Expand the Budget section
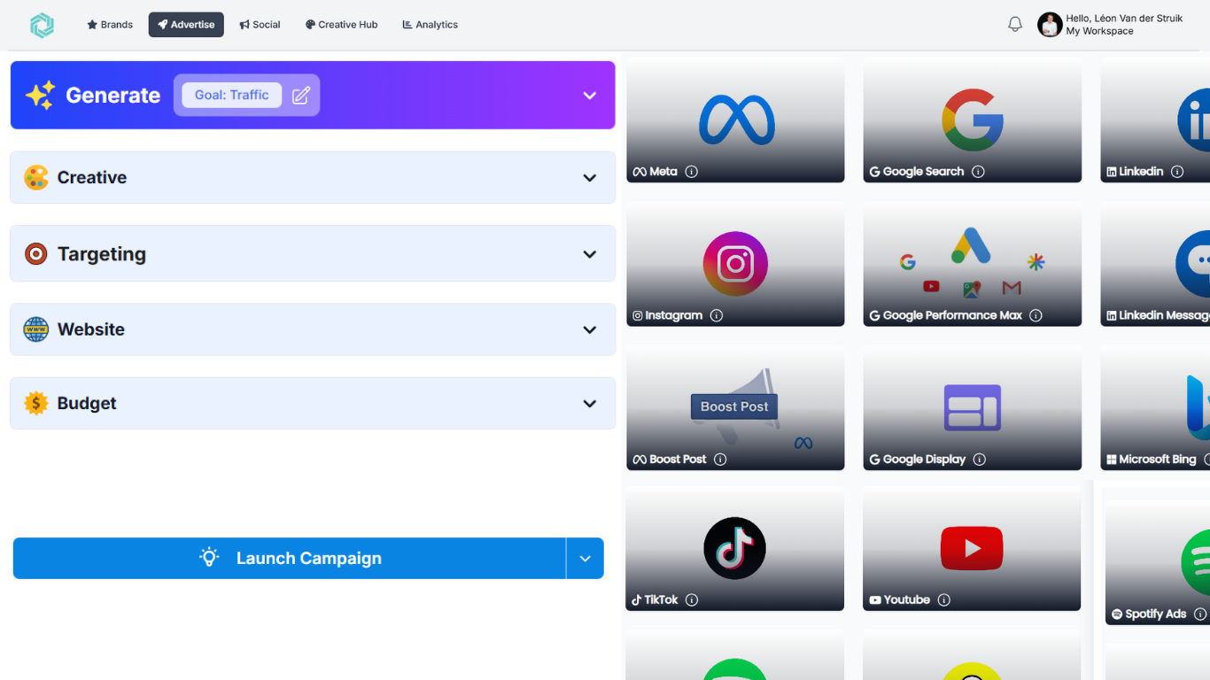The height and width of the screenshot is (680, 1210). [590, 404]
